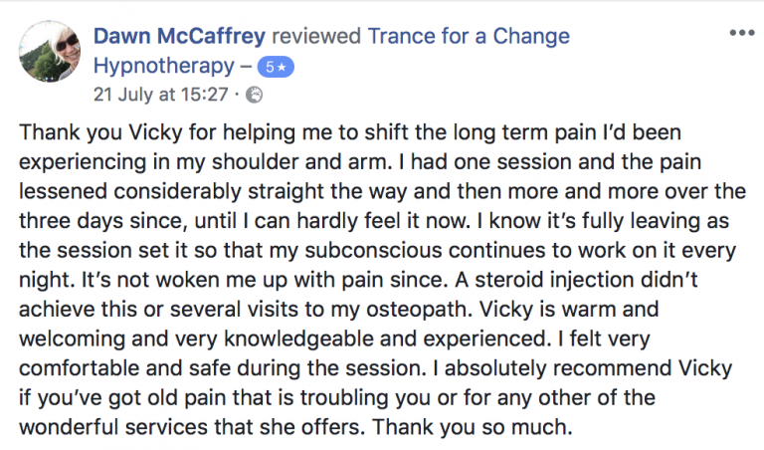Click the Hypnotherapy link on second line

click(164, 67)
